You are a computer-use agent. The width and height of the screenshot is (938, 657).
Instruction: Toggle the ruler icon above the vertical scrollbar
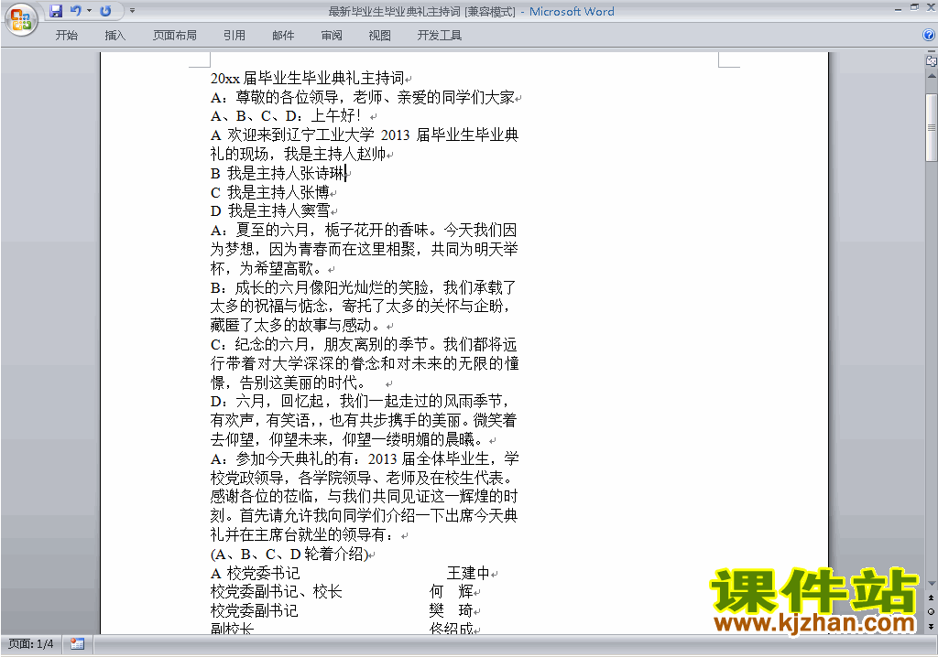pyautogui.click(x=931, y=61)
